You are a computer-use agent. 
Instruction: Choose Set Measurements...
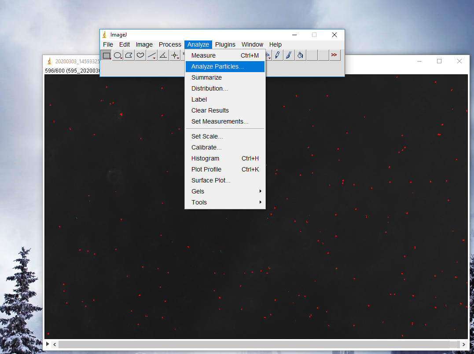point(225,121)
